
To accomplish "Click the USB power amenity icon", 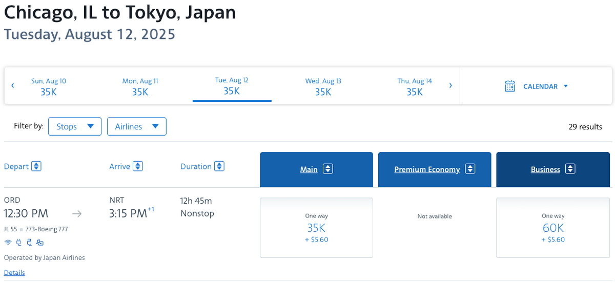I will 29,243.
